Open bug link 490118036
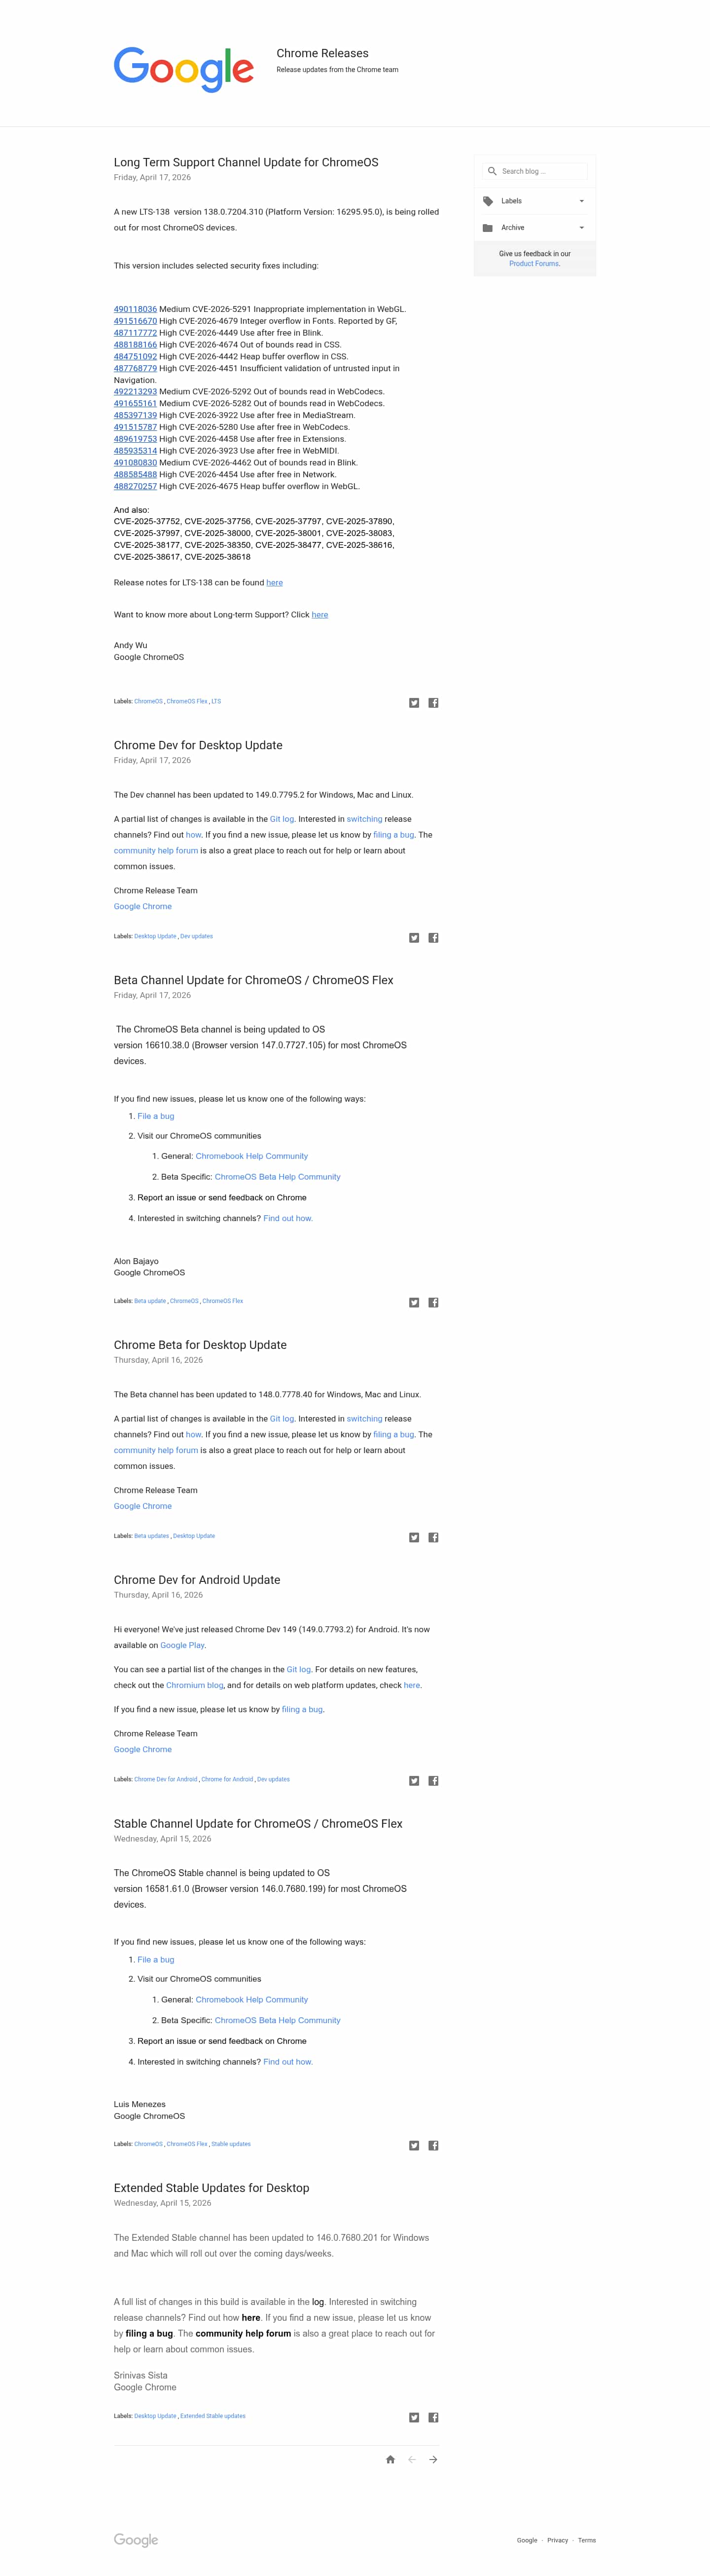Screen dimensions: 710x2576 (x=135, y=309)
